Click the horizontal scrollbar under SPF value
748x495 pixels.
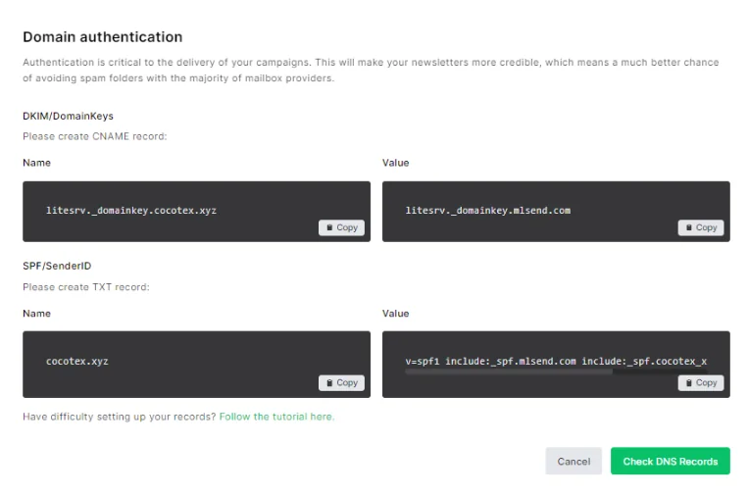pyautogui.click(x=509, y=371)
